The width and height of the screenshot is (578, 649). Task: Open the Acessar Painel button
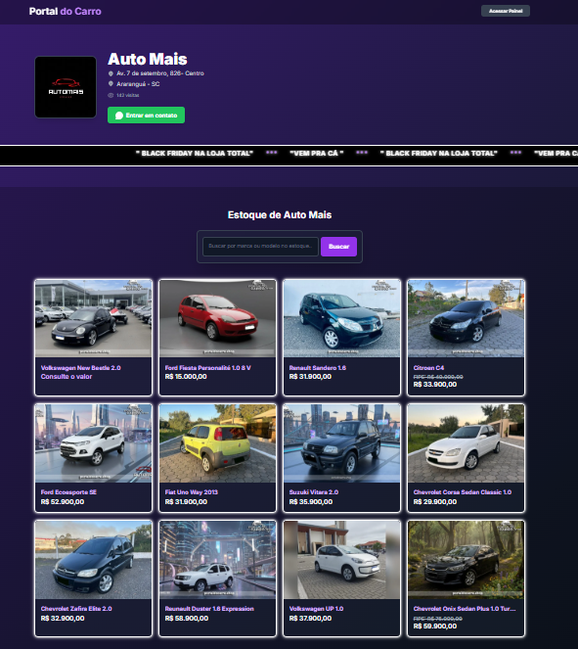click(x=506, y=11)
